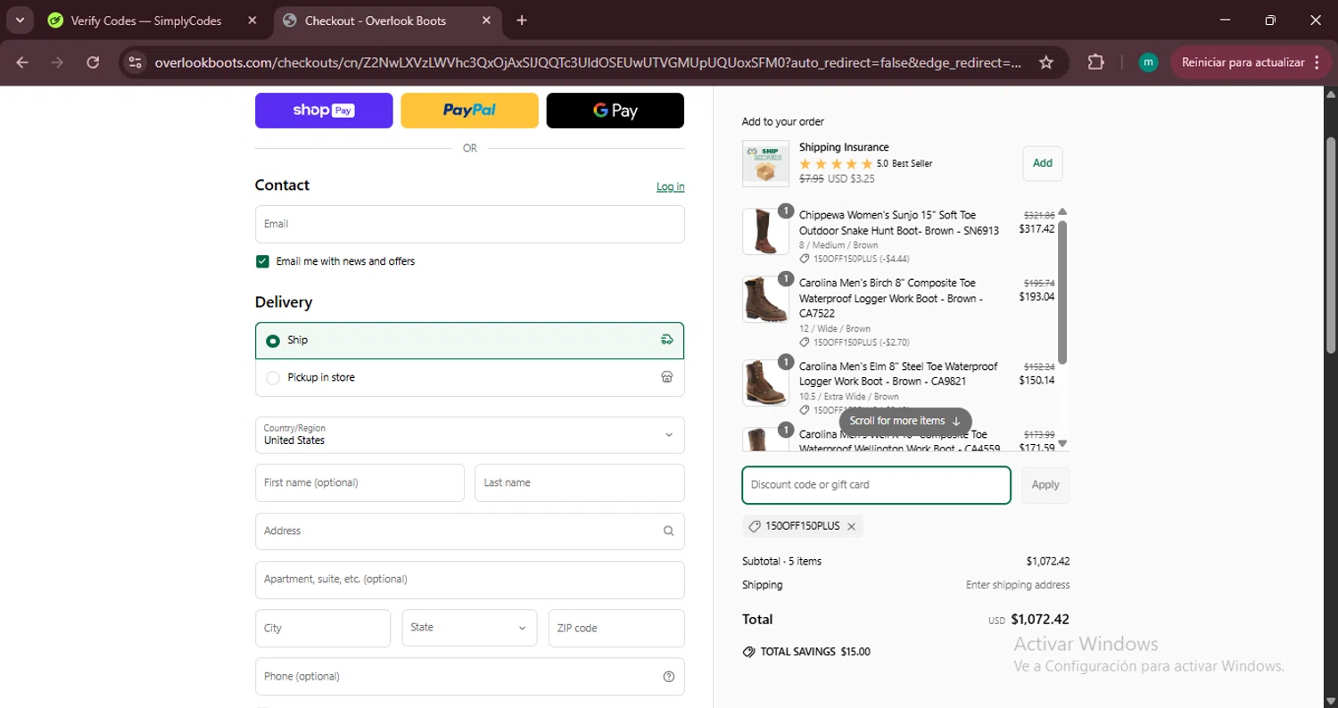Screen dimensions: 1338x708
Task: Focus the Discount code or gift card field
Action: coord(876,485)
